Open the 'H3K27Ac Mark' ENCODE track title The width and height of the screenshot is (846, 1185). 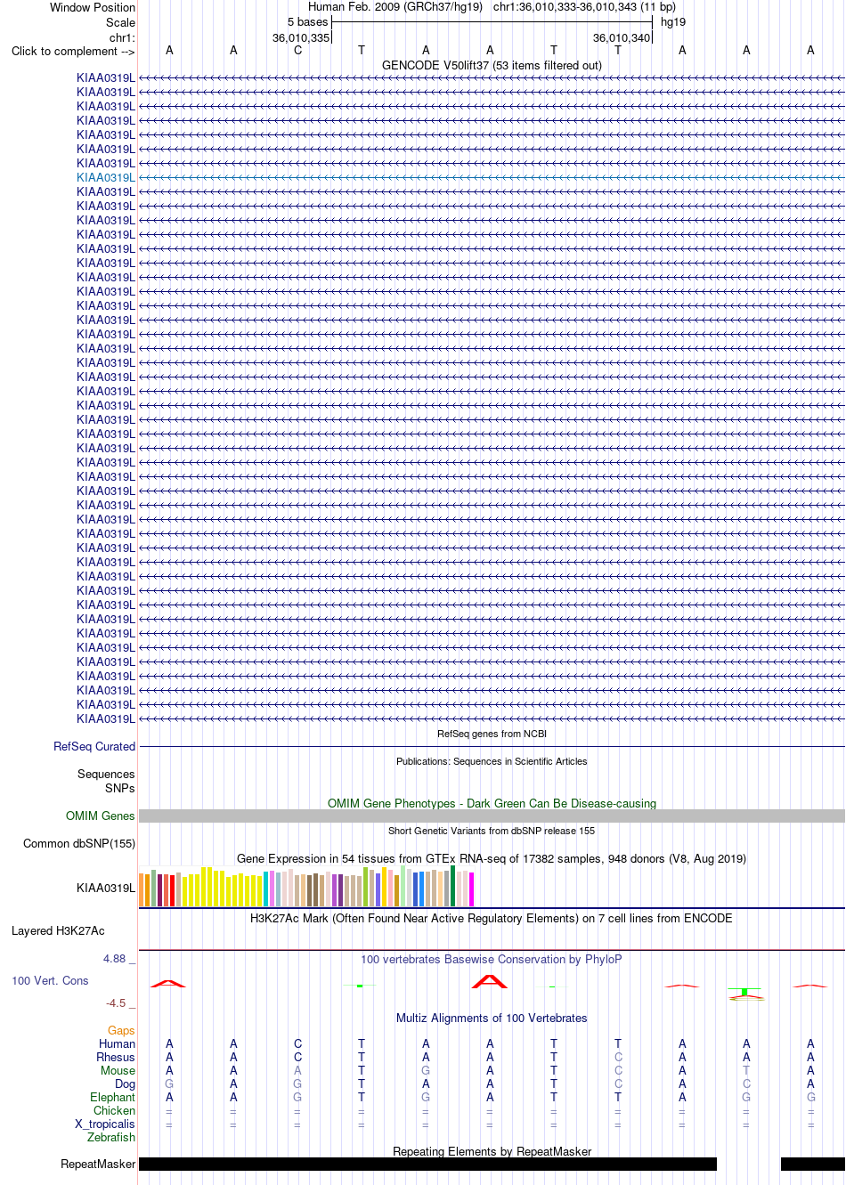click(492, 918)
